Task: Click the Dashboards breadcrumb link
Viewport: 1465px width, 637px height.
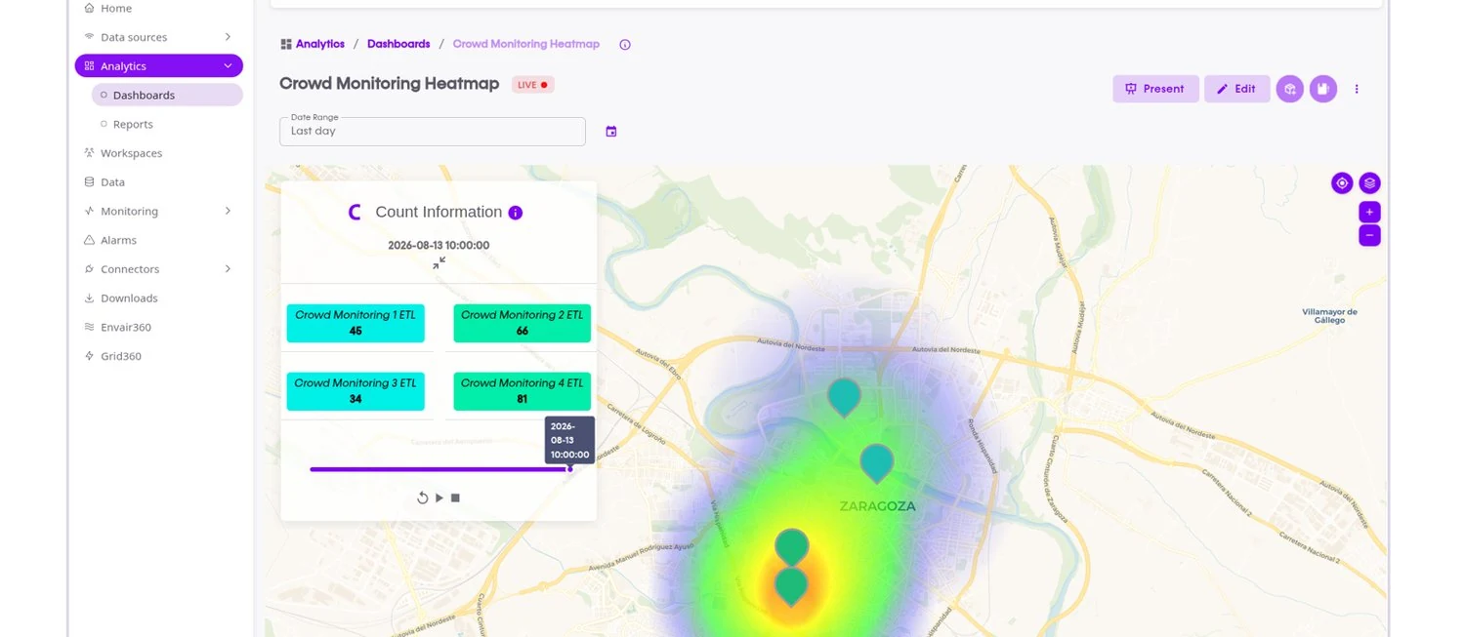Action: pyautogui.click(x=398, y=44)
